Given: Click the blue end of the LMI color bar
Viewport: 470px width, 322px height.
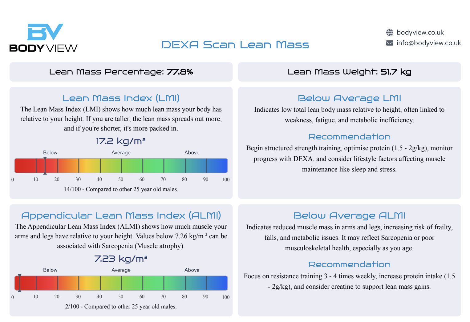Looking at the screenshot, I should (x=217, y=166).
